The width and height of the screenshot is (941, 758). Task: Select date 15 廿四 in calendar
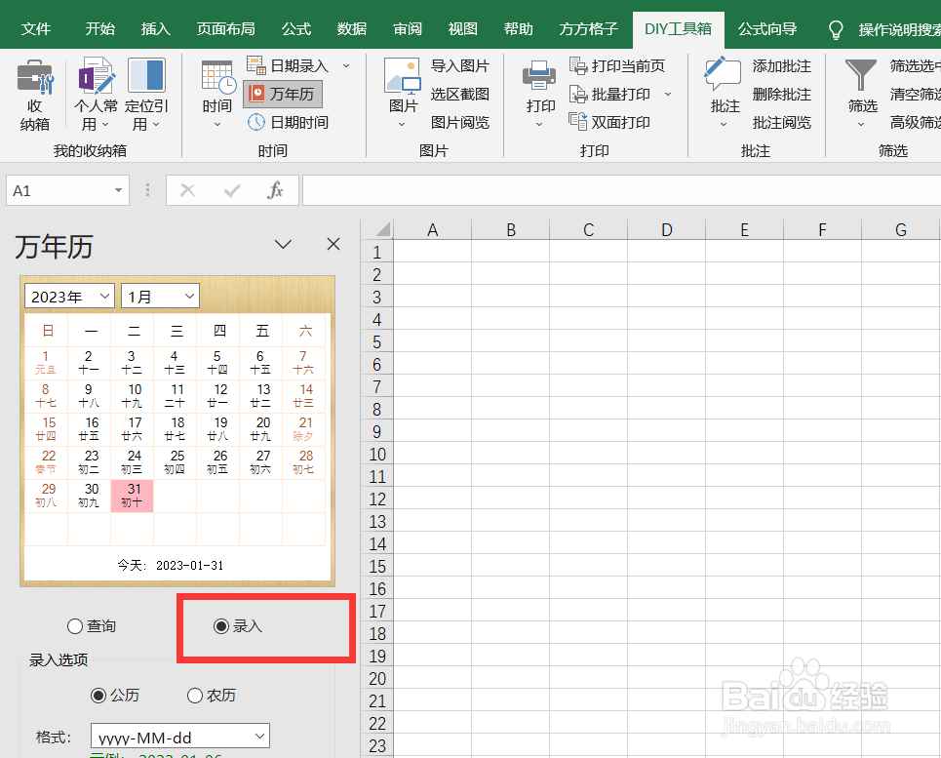click(46, 429)
